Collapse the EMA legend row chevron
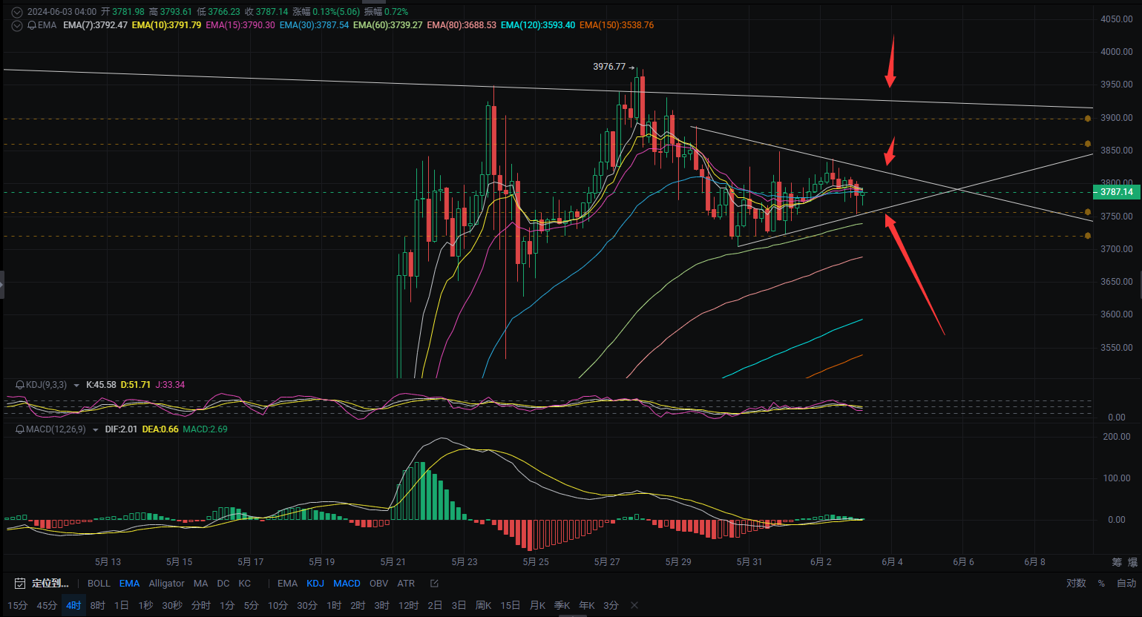This screenshot has height=617, width=1142. point(17,25)
